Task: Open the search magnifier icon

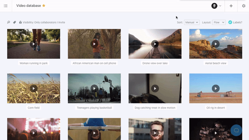Action: pos(9,22)
